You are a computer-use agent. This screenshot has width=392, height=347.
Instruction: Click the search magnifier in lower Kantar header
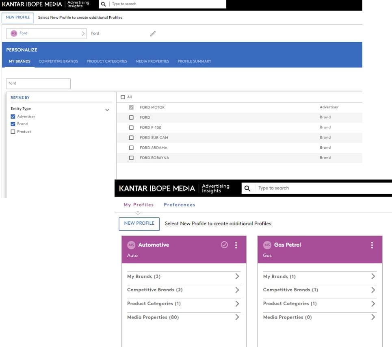point(247,188)
